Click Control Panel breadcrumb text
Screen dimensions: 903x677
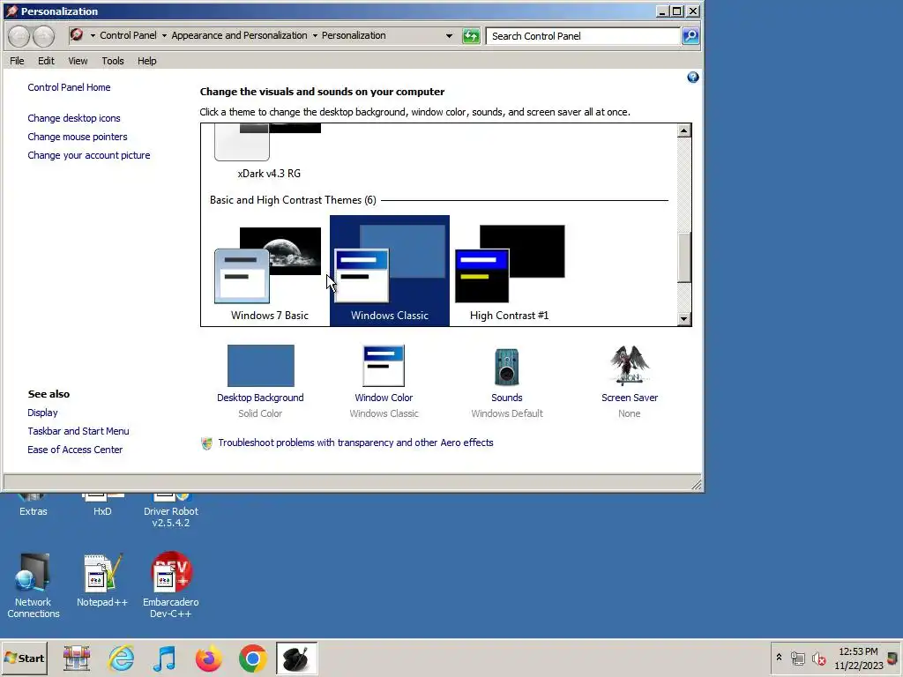[x=128, y=35]
